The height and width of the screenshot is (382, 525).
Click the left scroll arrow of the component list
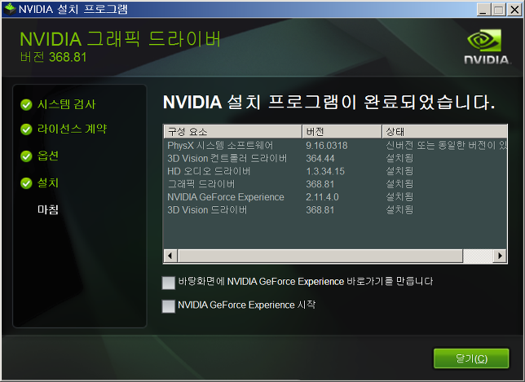coord(170,256)
